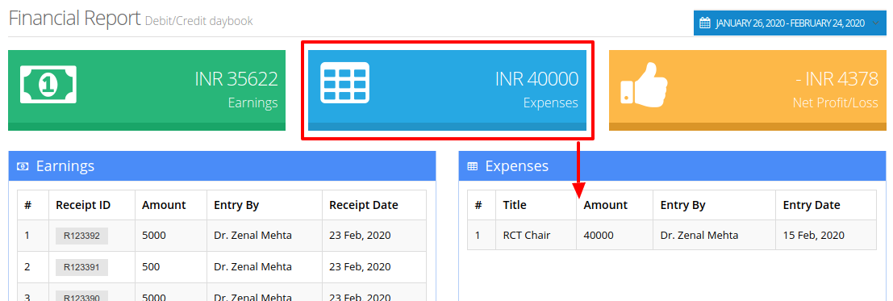Click the table grid icon on Expenses card

pos(344,82)
